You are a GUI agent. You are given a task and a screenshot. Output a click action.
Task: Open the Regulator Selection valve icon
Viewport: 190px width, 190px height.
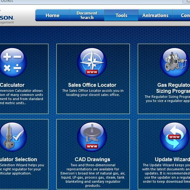[x=13, y=137]
